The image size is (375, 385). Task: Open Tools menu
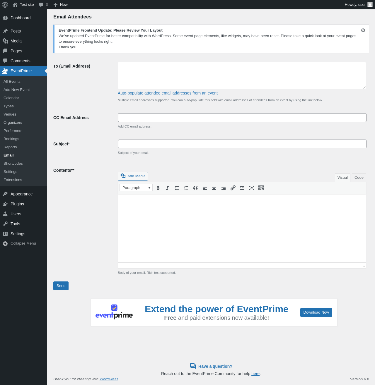point(23,224)
